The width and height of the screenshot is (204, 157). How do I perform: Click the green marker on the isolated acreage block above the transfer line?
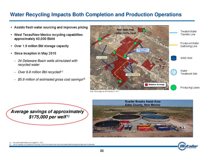[x=144, y=31]
